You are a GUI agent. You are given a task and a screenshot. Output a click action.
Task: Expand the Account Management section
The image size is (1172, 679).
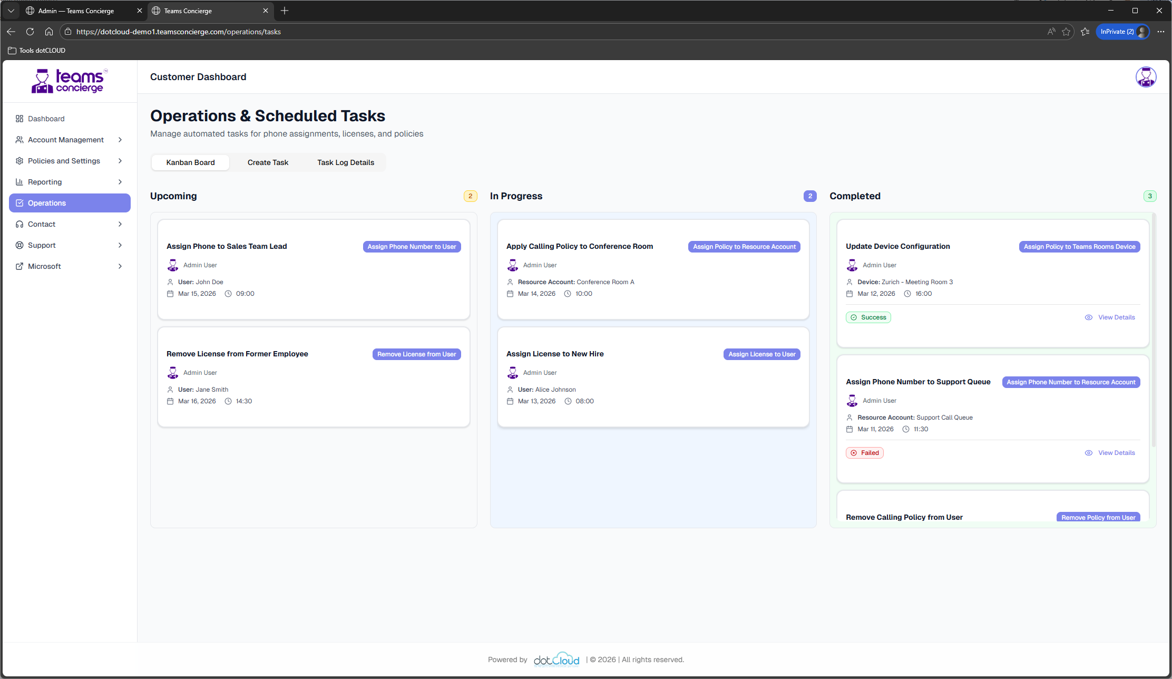[x=120, y=140]
